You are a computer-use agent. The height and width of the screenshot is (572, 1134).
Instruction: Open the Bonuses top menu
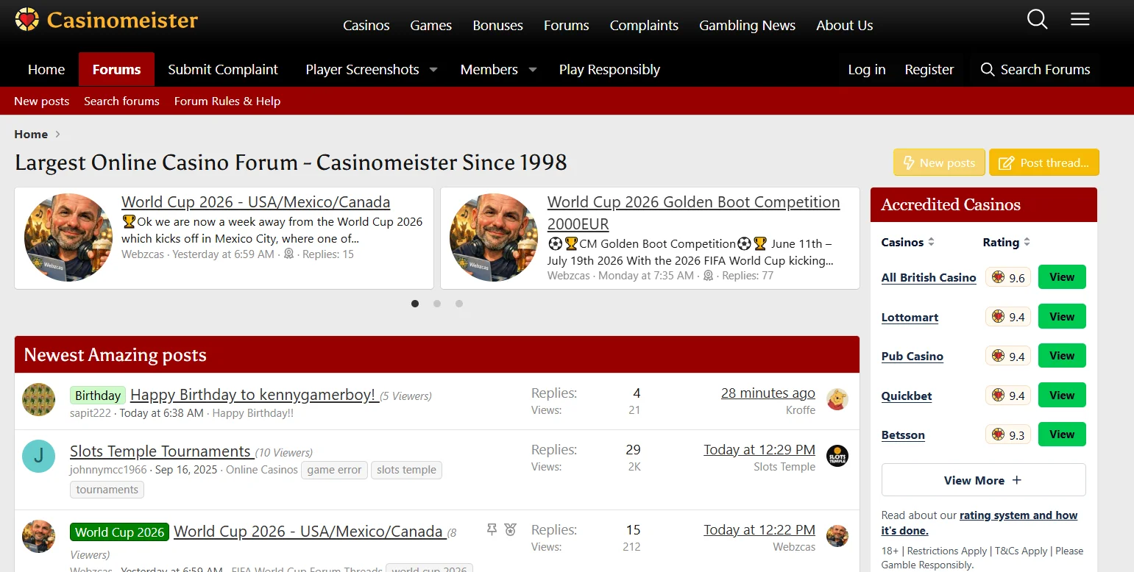coord(497,25)
